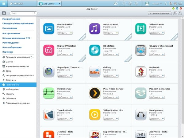184x138 pixels.
Task: Select the Podcast Generator icon
Action: click(x=141, y=93)
